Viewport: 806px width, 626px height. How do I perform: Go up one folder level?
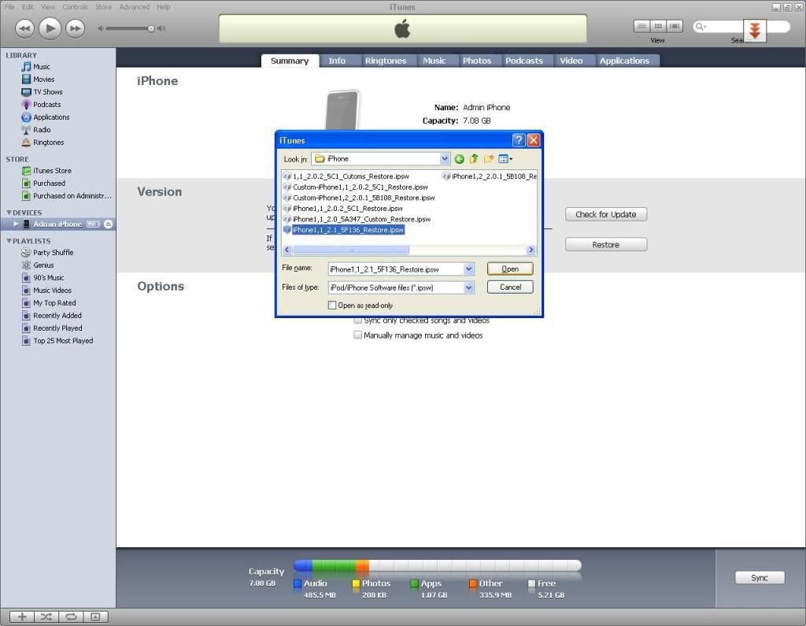point(474,159)
